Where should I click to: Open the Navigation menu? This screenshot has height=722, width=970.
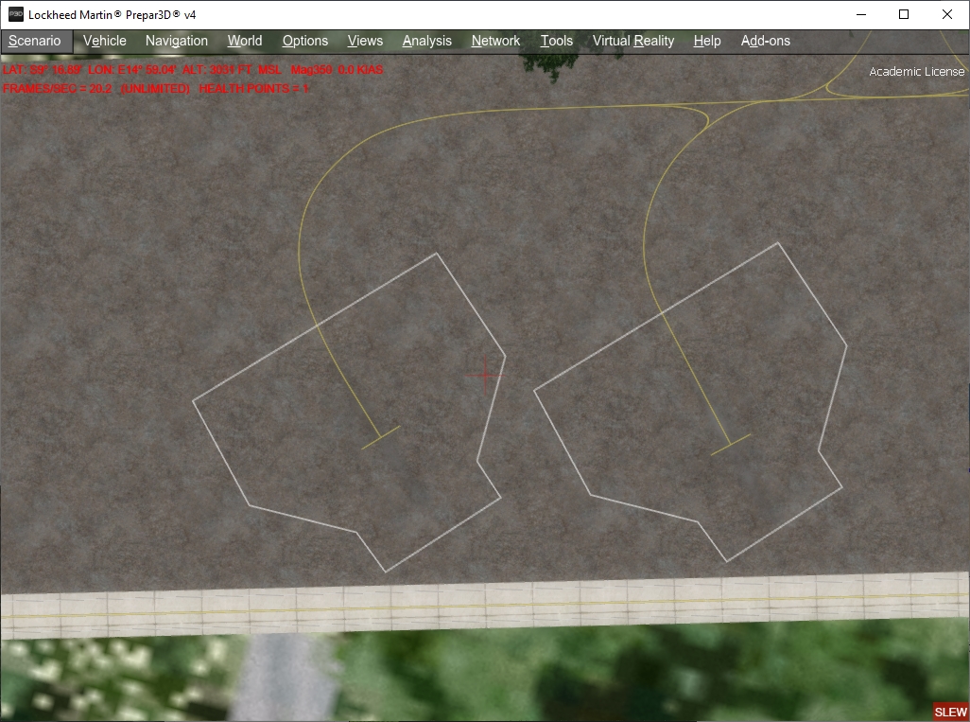click(176, 41)
